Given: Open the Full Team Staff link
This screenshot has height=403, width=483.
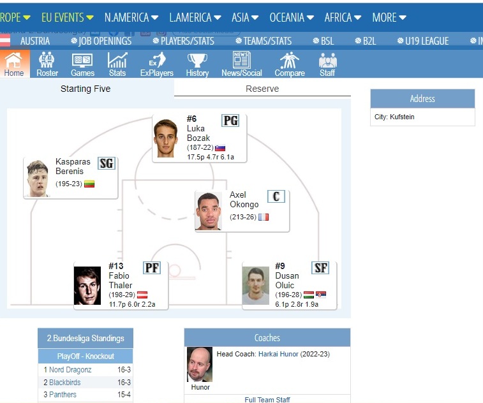Looking at the screenshot, I should 267,400.
